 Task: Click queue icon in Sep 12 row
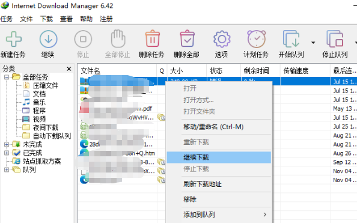(x=162, y=162)
